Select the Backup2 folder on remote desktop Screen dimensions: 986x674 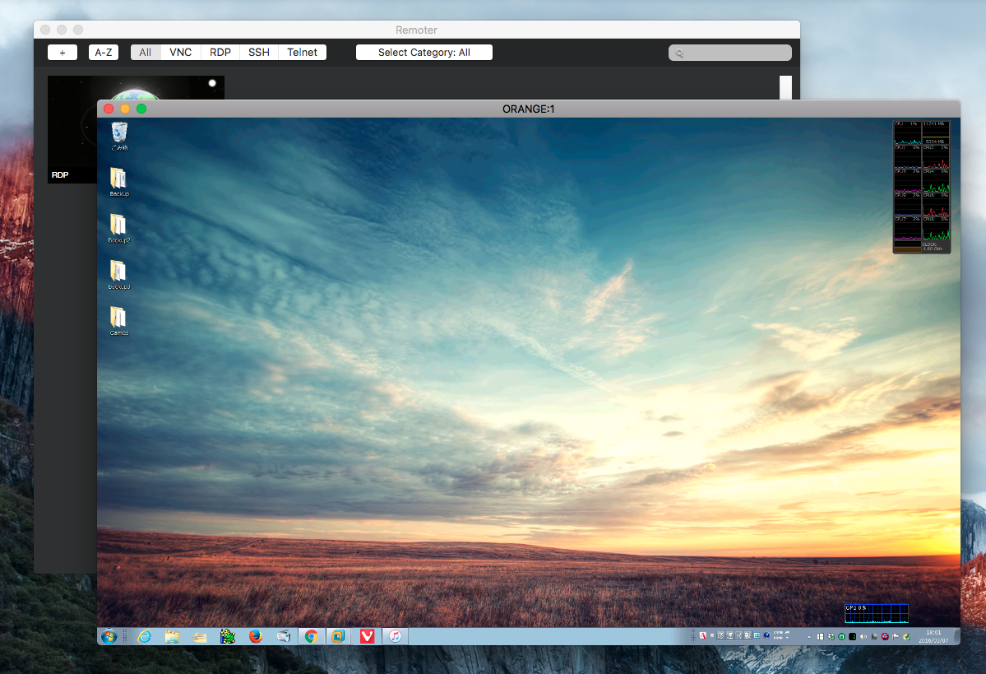(x=119, y=229)
